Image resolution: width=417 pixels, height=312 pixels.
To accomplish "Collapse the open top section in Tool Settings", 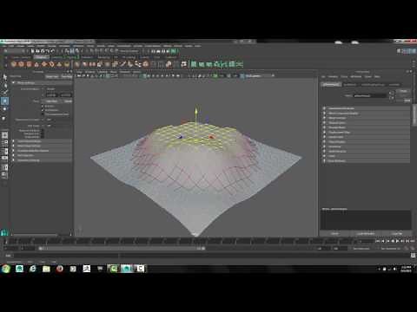I will point(13,83).
